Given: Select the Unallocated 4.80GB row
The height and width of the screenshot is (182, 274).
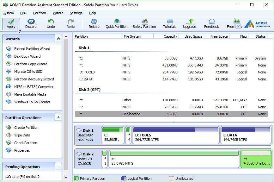Looking at the screenshot, I should point(171,114).
